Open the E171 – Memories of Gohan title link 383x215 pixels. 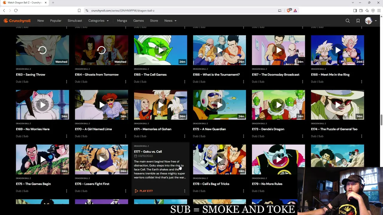(x=153, y=129)
